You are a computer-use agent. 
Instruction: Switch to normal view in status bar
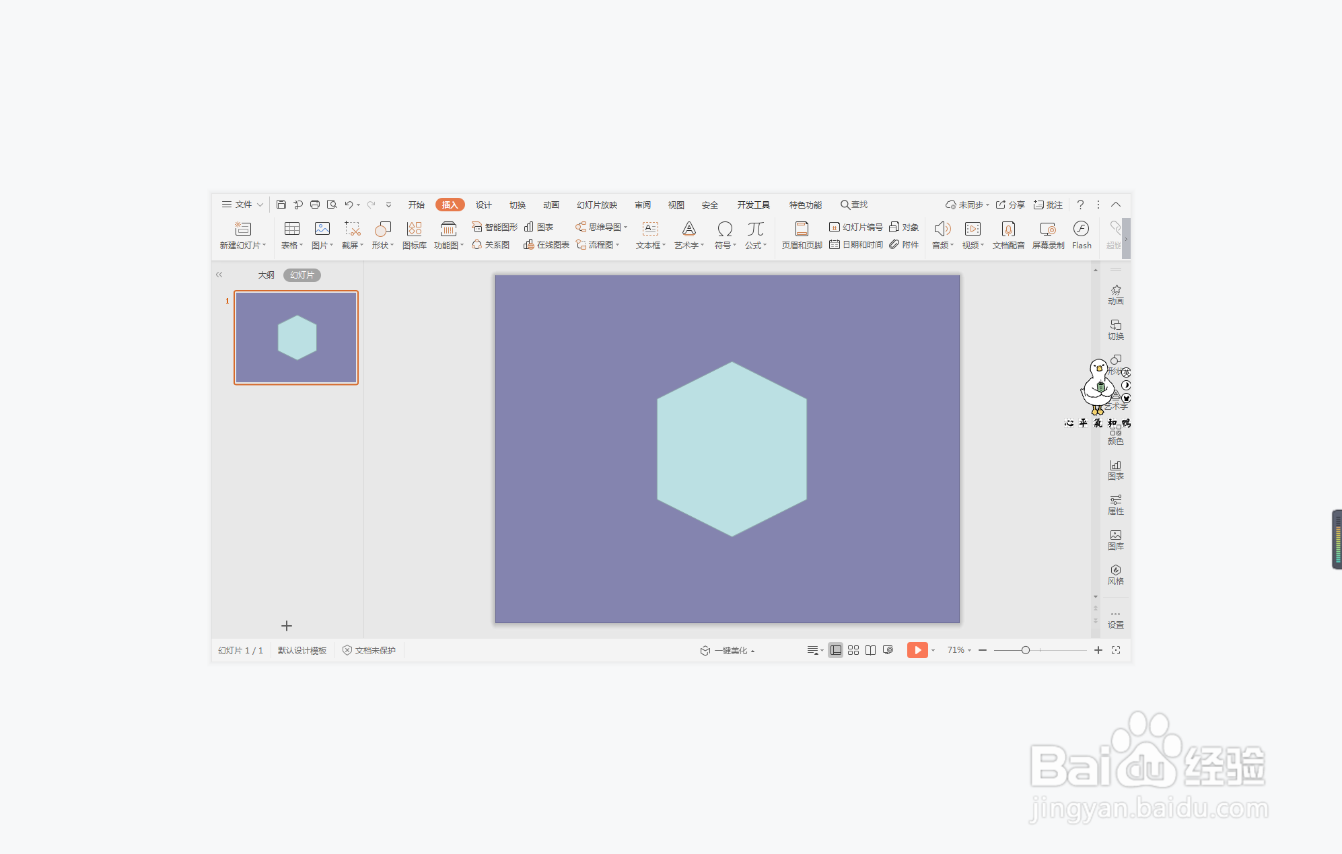pos(835,650)
